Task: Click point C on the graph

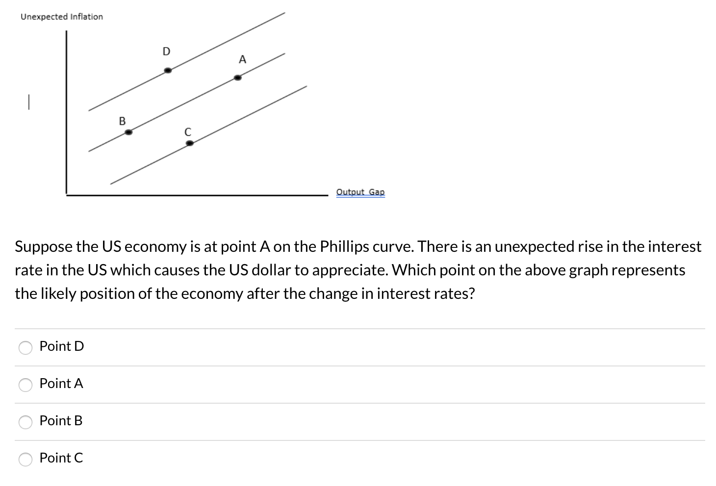Action: (x=189, y=143)
